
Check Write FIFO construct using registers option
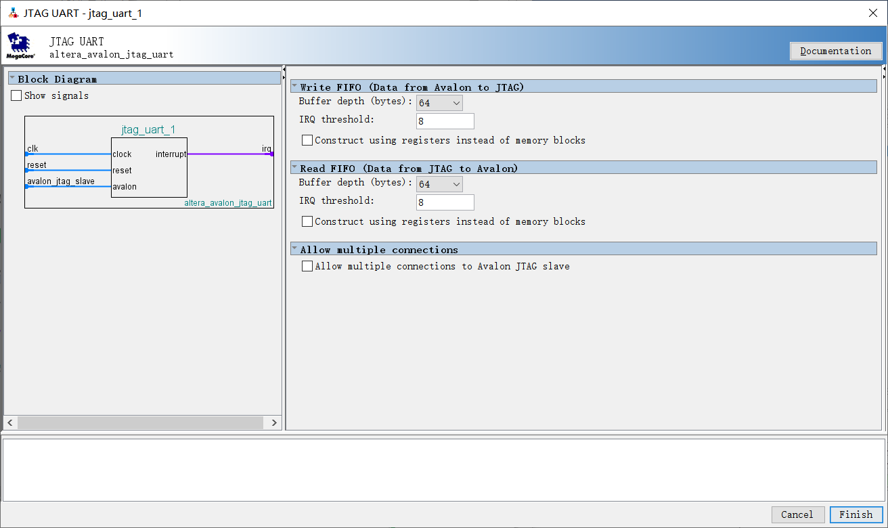307,140
